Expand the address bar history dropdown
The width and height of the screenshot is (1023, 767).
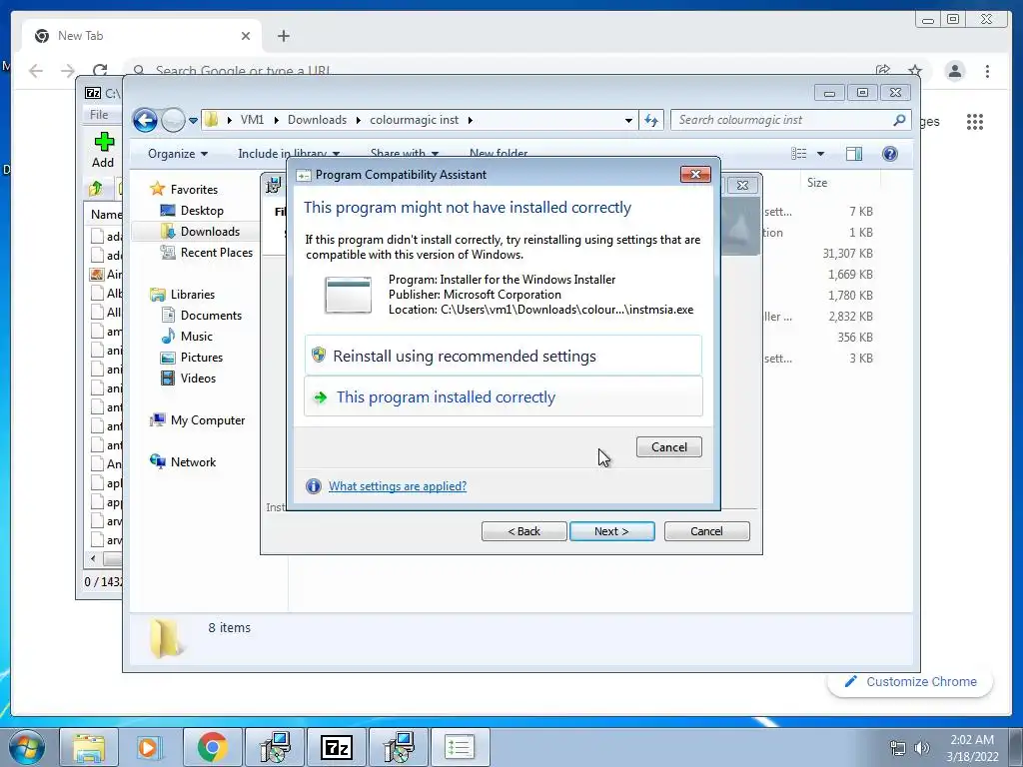(x=628, y=120)
